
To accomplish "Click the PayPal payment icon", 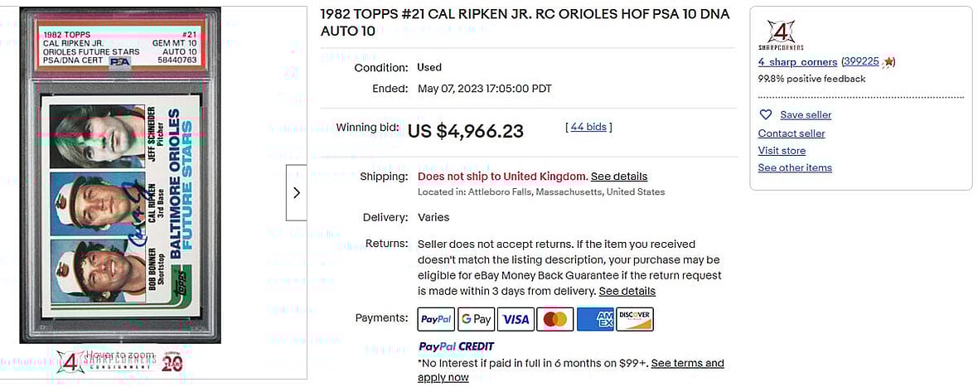I will pyautogui.click(x=436, y=319).
